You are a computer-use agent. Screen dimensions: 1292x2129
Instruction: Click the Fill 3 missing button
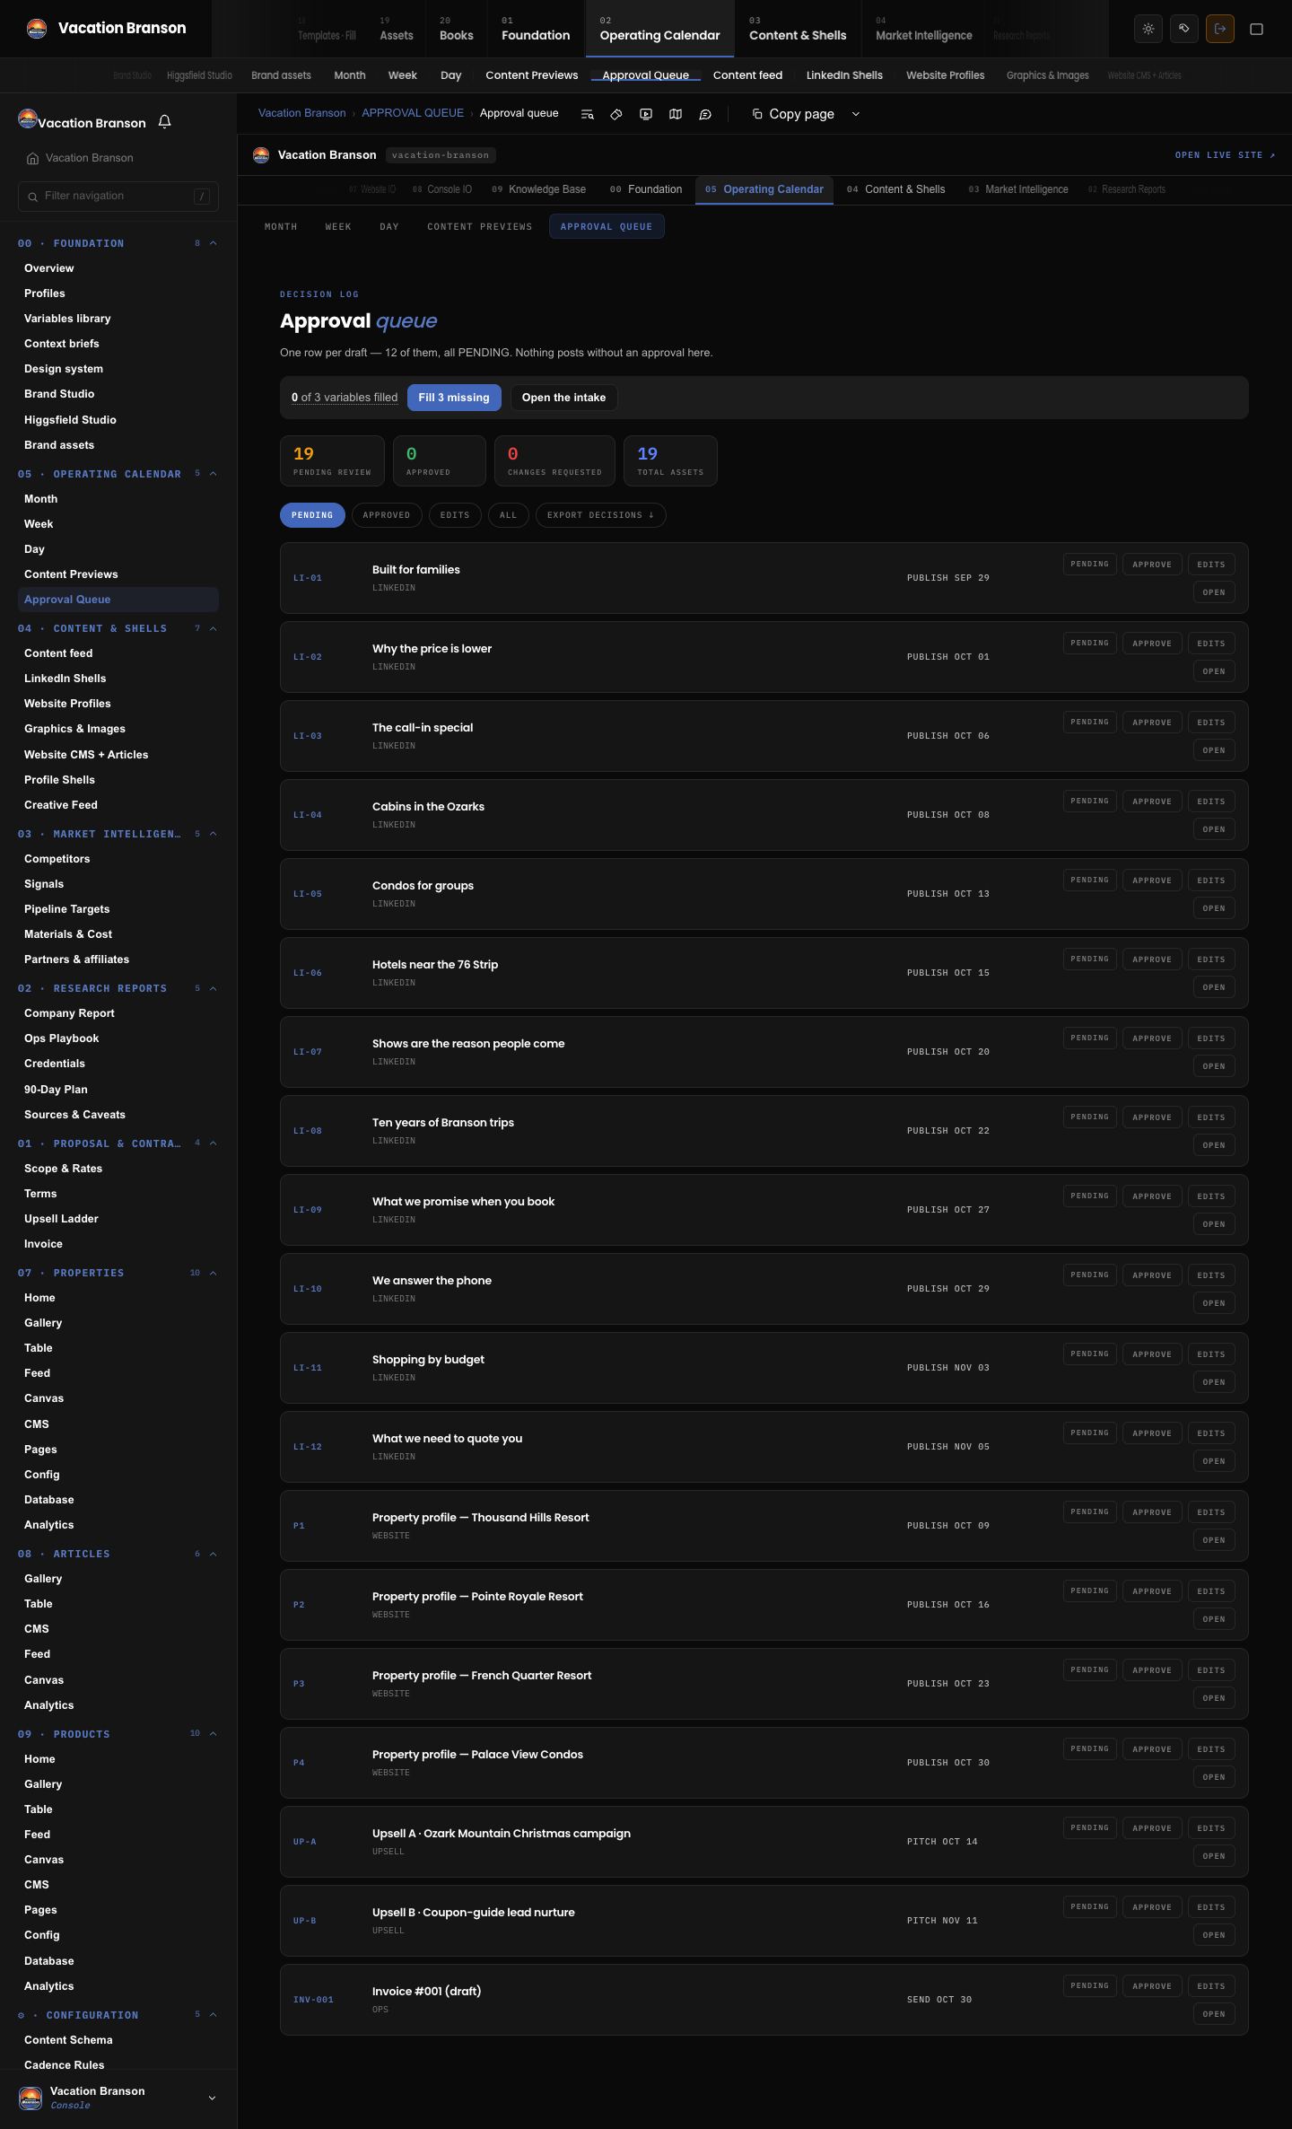[454, 398]
